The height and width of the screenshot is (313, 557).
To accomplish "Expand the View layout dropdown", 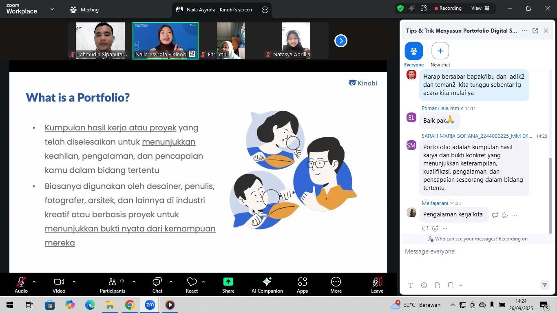I will pos(480,8).
